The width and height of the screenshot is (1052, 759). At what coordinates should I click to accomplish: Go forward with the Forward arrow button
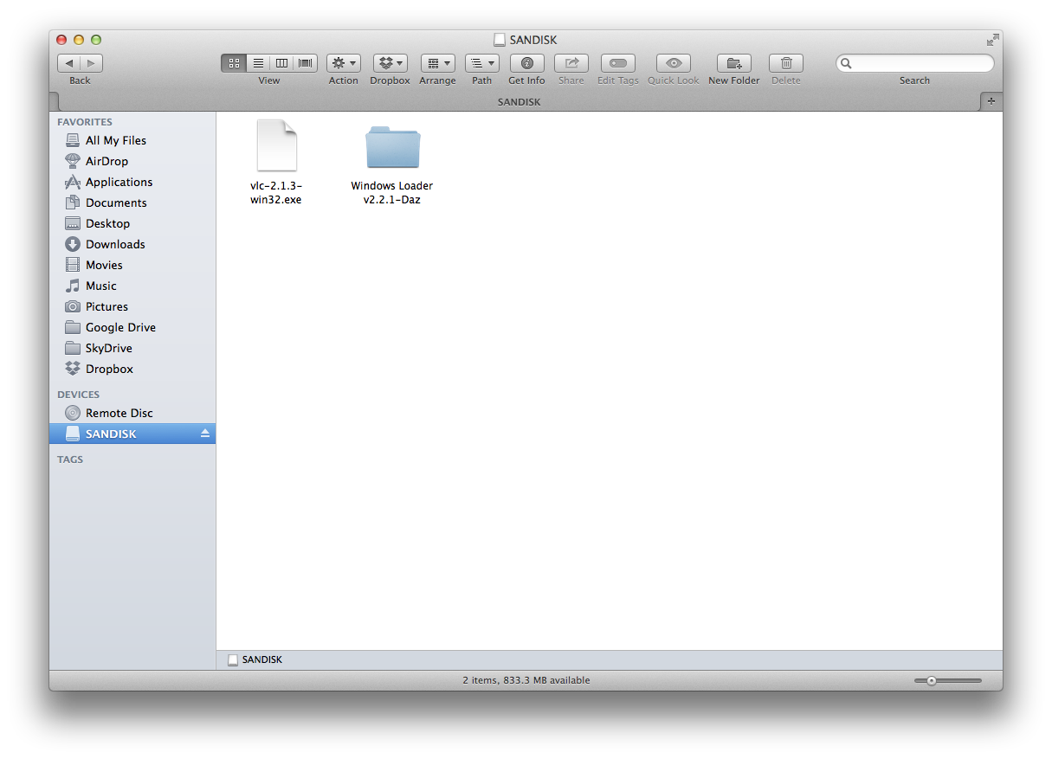tap(92, 63)
